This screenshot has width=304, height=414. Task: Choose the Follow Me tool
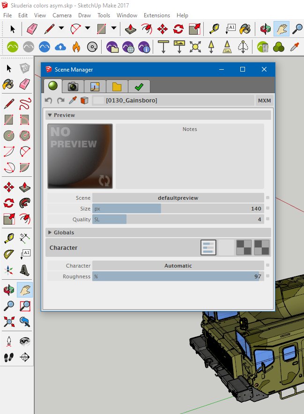click(x=25, y=203)
